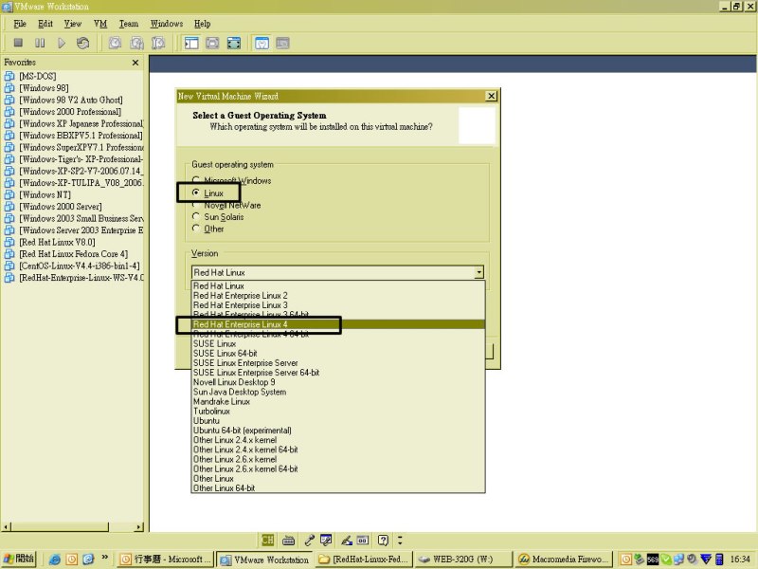The height and width of the screenshot is (569, 758).
Task: Choose Turbolinux from version list
Action: click(x=338, y=412)
